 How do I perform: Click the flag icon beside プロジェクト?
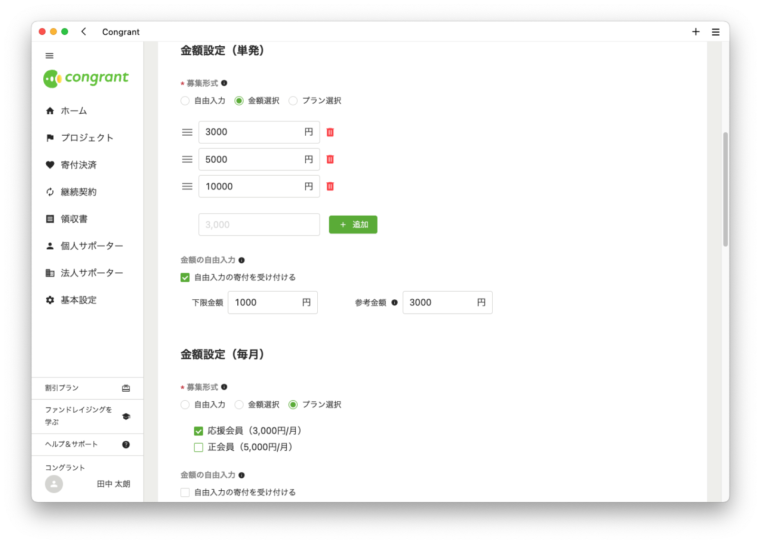coord(50,138)
